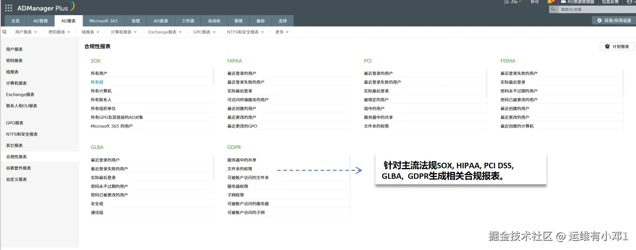Open HIPAA report 可访问终端服务的用户
The height and width of the screenshot is (250, 636).
248,100
